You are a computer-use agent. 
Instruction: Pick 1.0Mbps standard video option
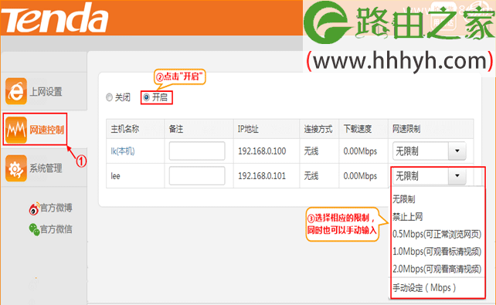click(437, 252)
